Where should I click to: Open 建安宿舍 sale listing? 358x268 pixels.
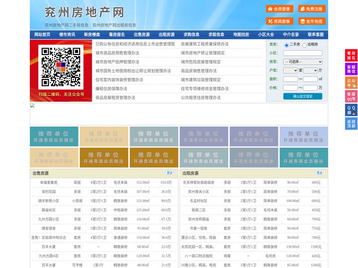49,228
